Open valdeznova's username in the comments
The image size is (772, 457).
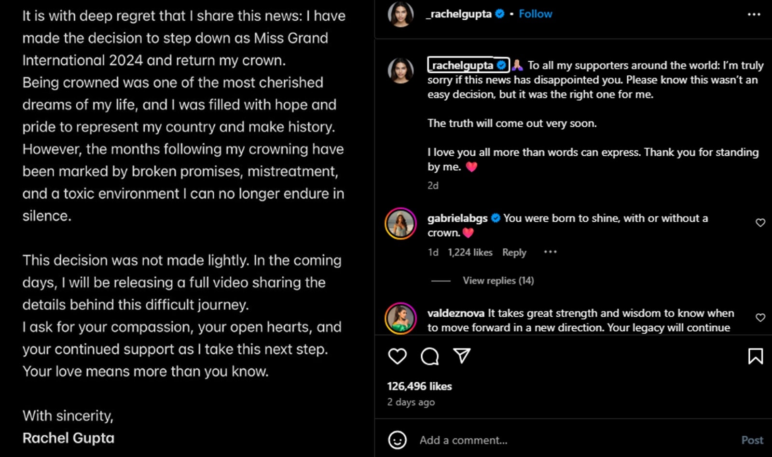click(455, 313)
